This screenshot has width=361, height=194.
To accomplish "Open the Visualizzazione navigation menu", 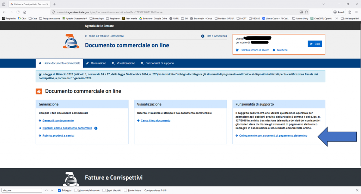I will (x=123, y=63).
